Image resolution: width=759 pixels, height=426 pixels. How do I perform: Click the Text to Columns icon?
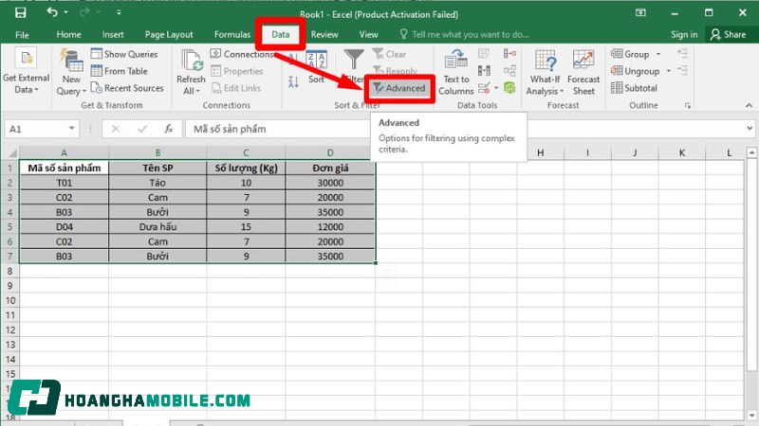(x=455, y=60)
